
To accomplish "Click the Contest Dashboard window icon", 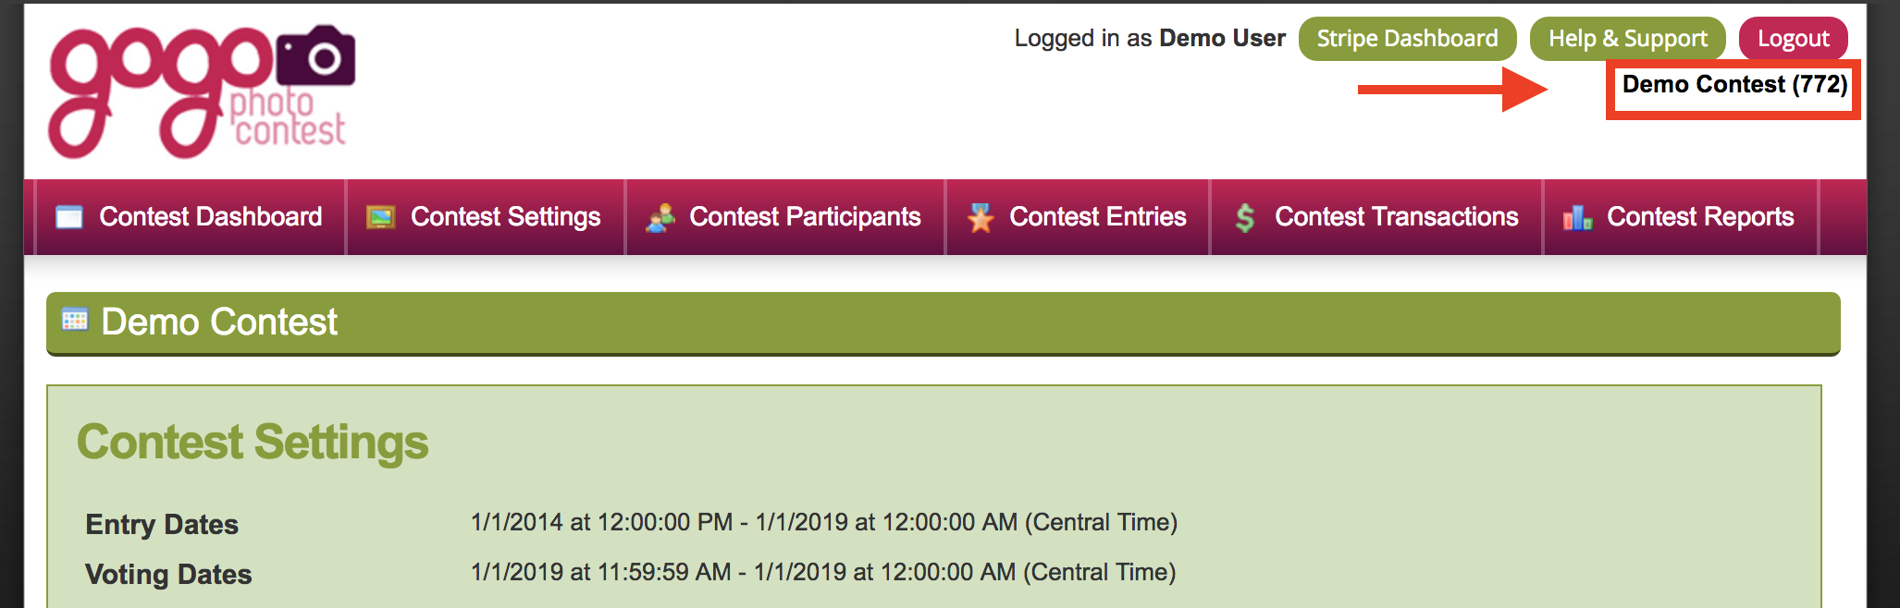I will [69, 217].
